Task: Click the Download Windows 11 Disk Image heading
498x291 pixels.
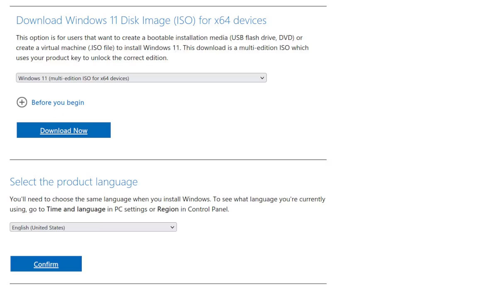Action: pos(141,20)
